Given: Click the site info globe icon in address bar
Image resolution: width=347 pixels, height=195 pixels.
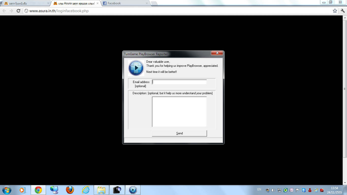Looking at the screenshot, I should (26, 11).
